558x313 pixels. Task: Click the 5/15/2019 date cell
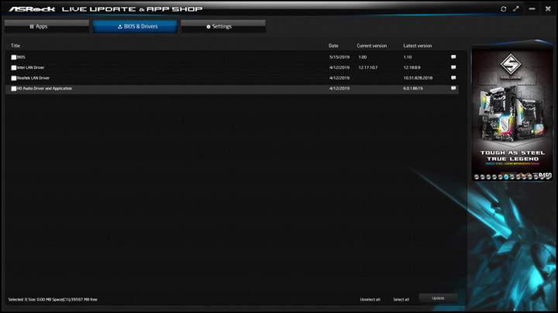(x=339, y=56)
